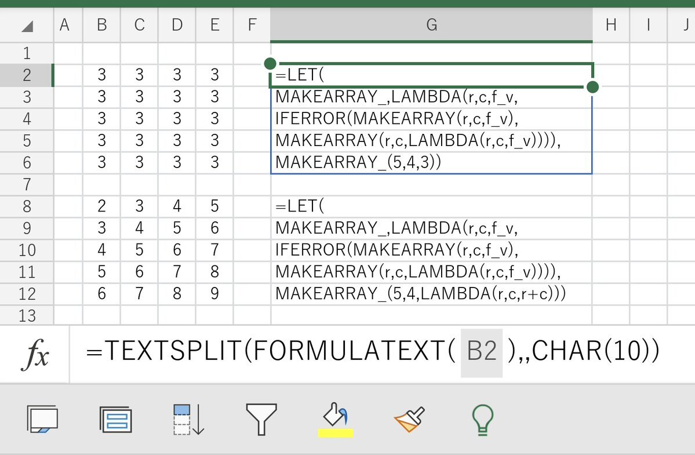Viewport: 695px width, 455px height.
Task: Select cell G8 containing =LET(
Action: (431, 206)
